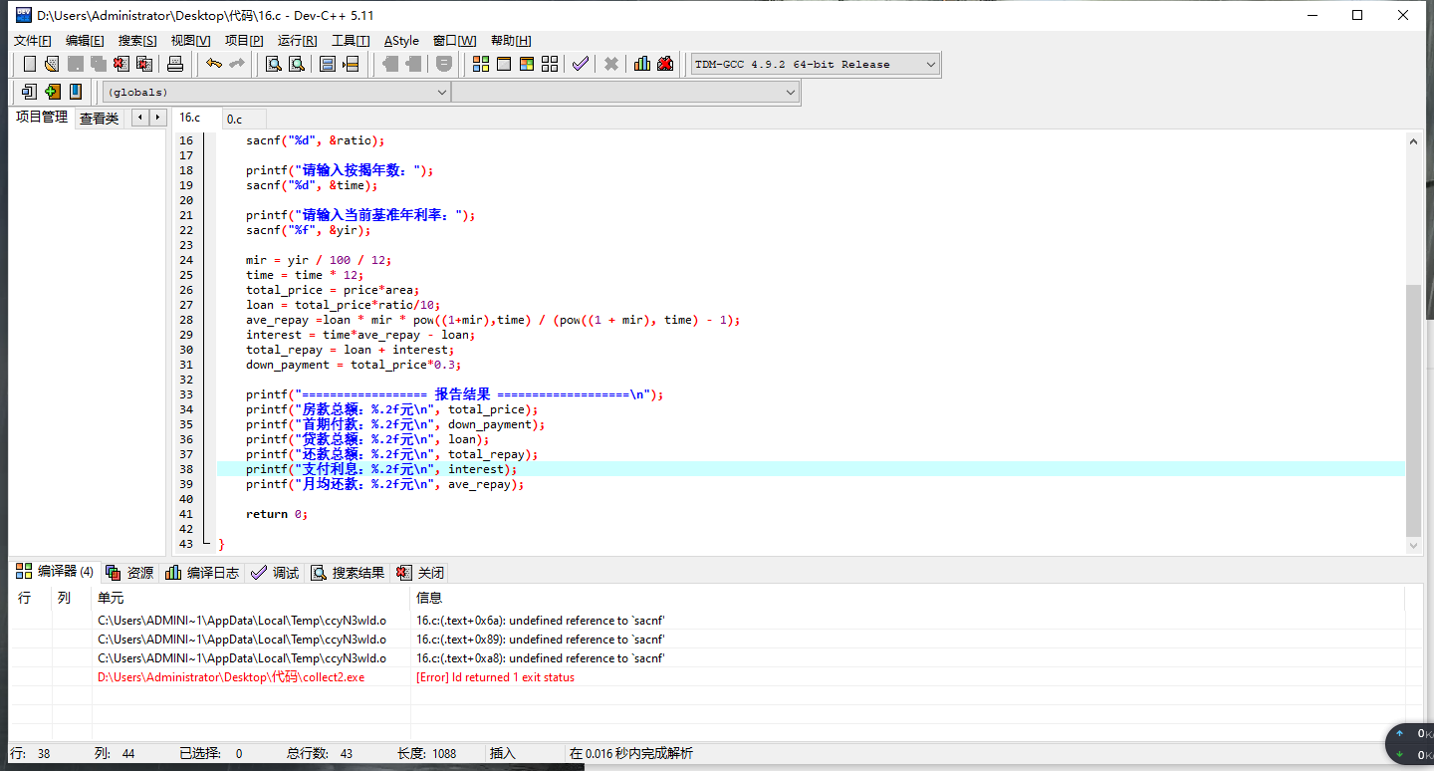Click the Redo toolbar icon
Viewport: 1434px width, 771px height.
pos(237,64)
